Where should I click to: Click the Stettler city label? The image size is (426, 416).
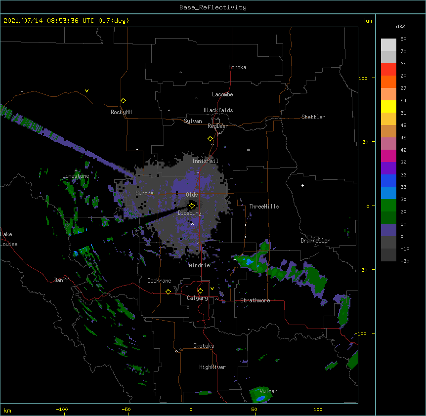(313, 117)
